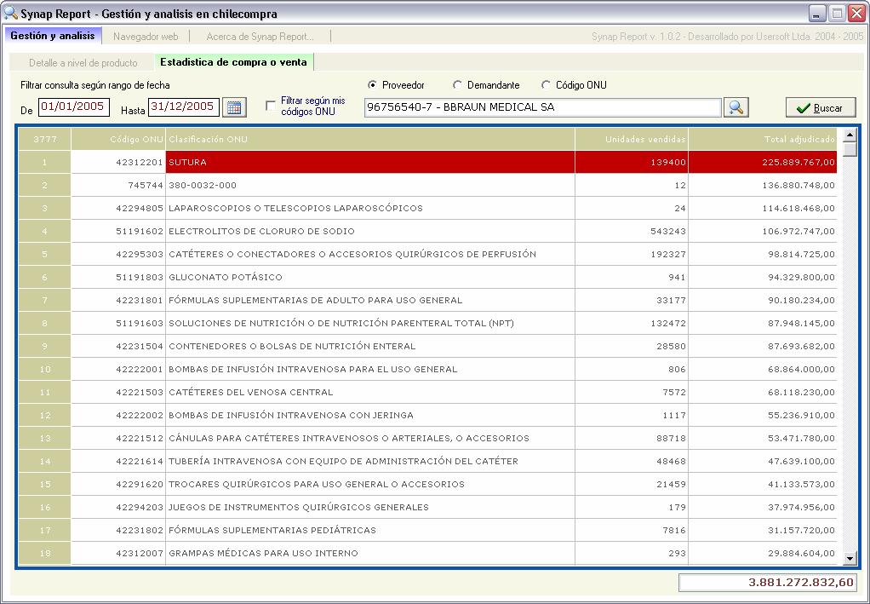
Task: Click the 3777 row count header cell
Action: point(45,140)
